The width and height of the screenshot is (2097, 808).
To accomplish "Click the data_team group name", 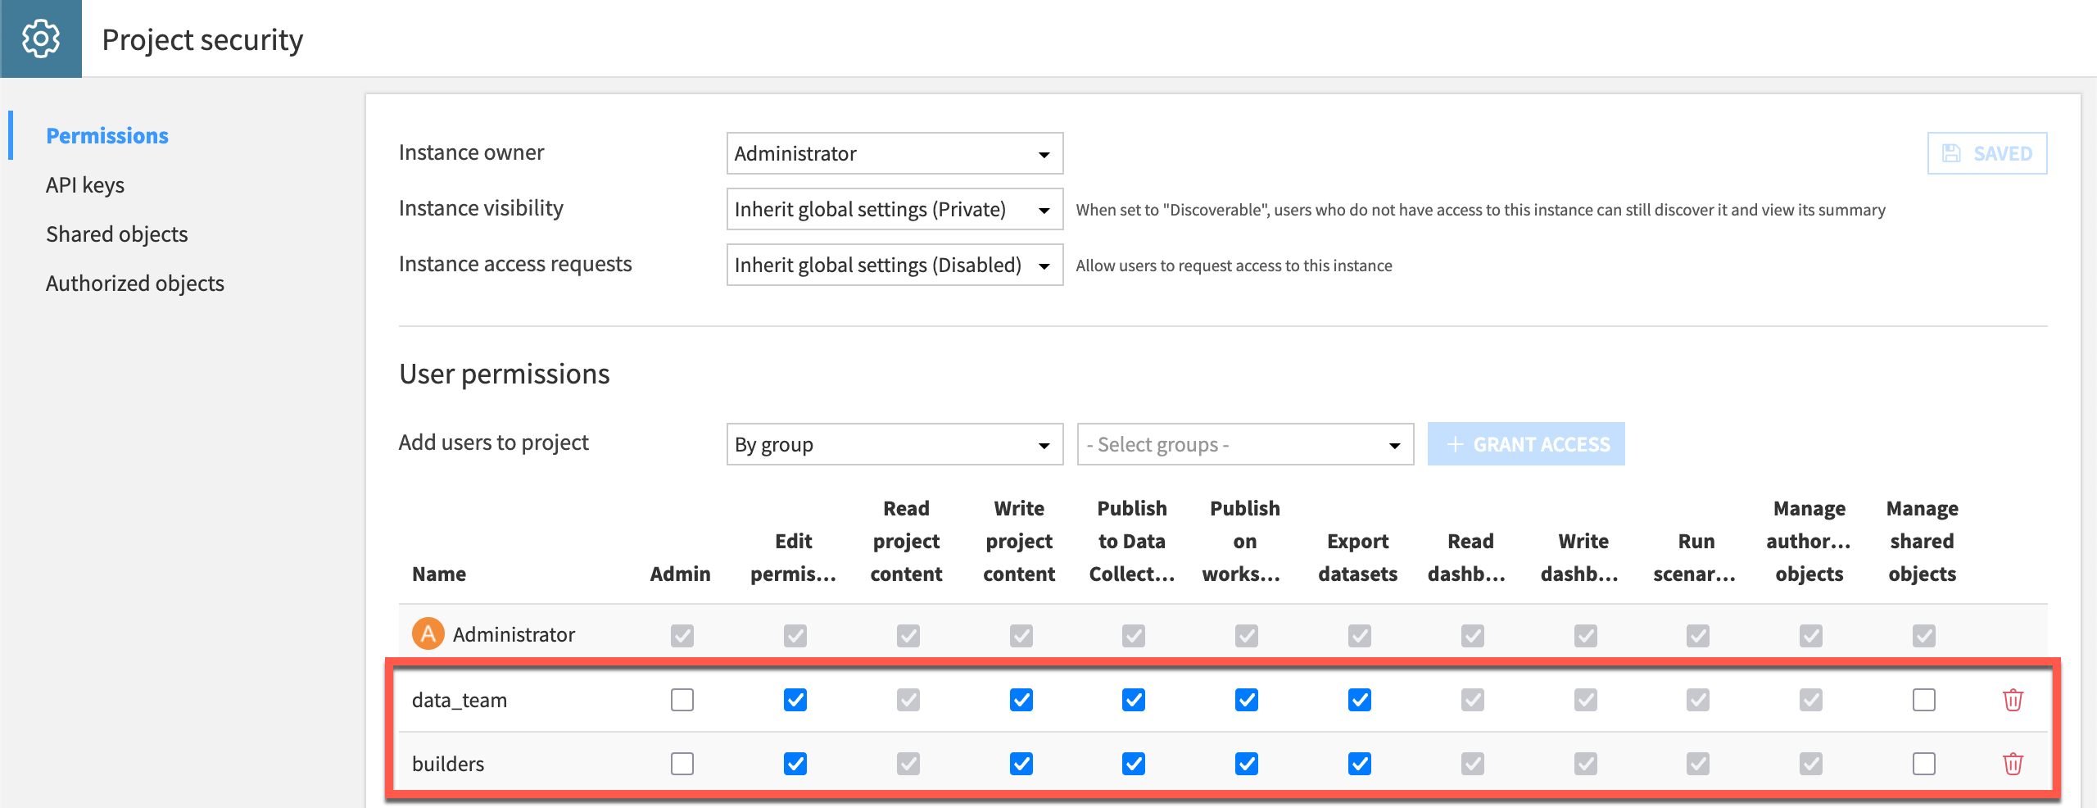I will [x=460, y=700].
